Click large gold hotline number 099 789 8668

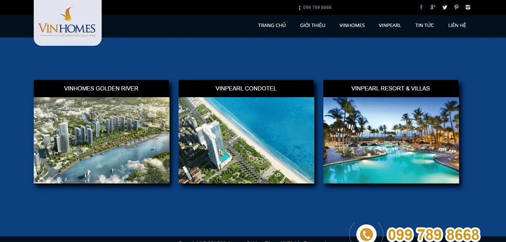click(x=433, y=235)
